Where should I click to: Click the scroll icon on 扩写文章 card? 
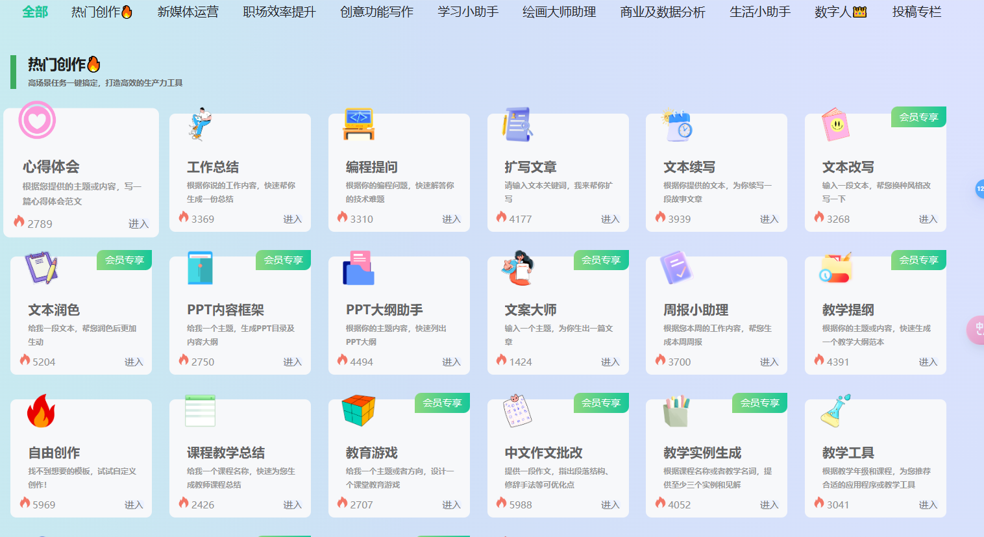pyautogui.click(x=518, y=124)
